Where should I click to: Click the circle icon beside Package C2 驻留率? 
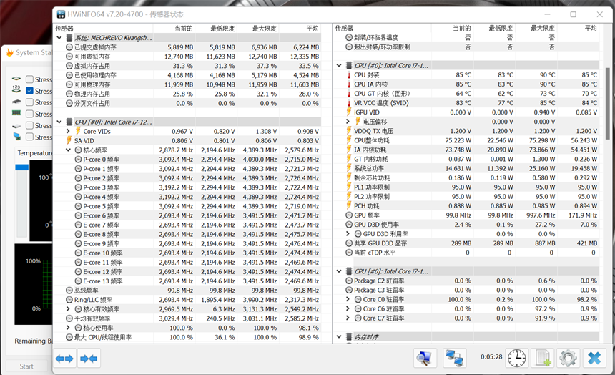[x=349, y=281]
